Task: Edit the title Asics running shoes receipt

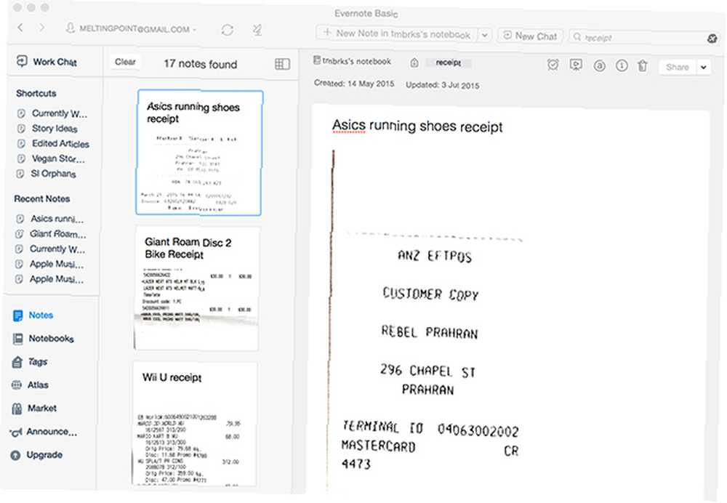Action: pyautogui.click(x=417, y=126)
